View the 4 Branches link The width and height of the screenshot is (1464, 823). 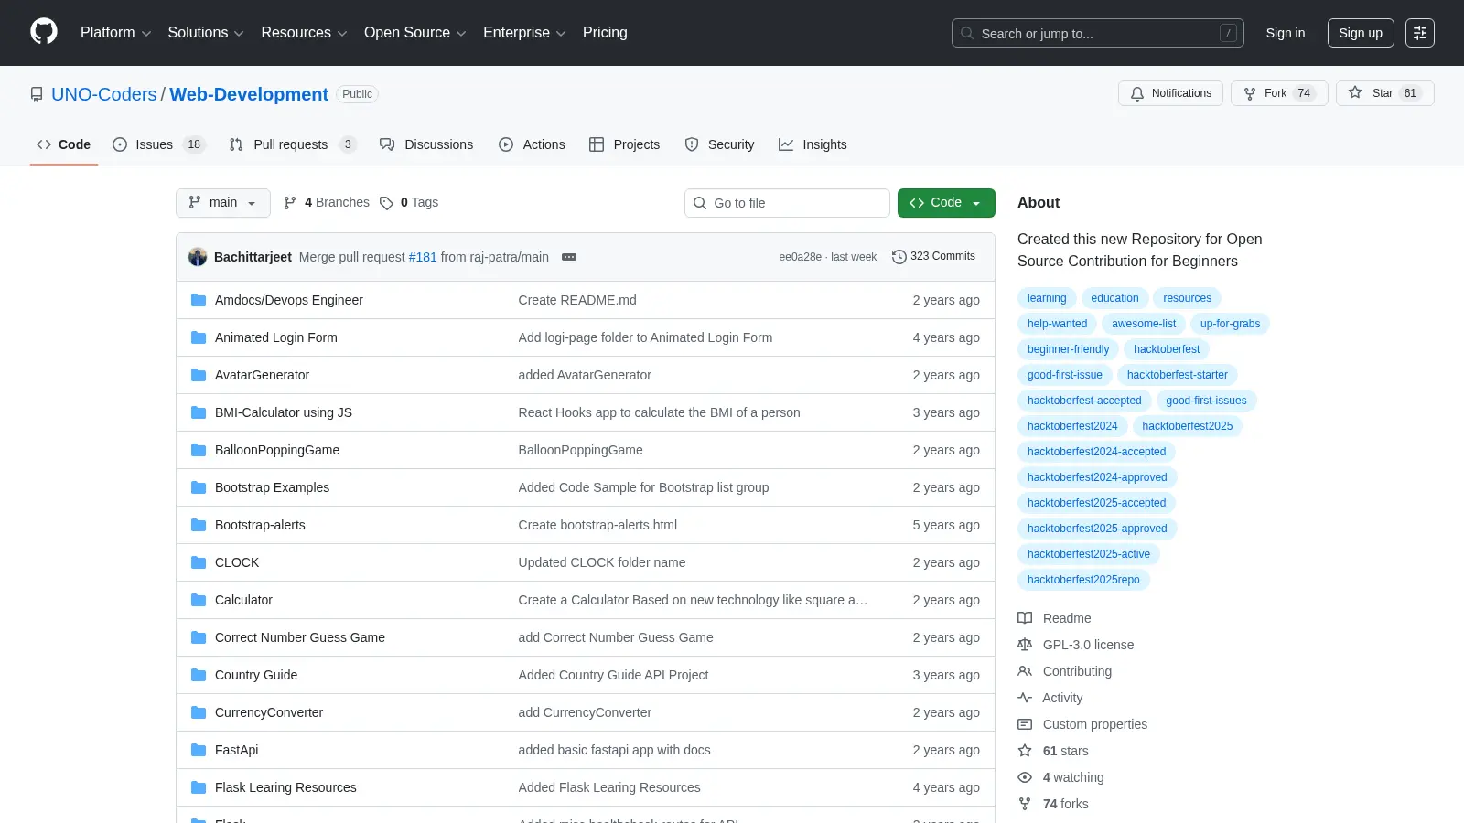[327, 203]
